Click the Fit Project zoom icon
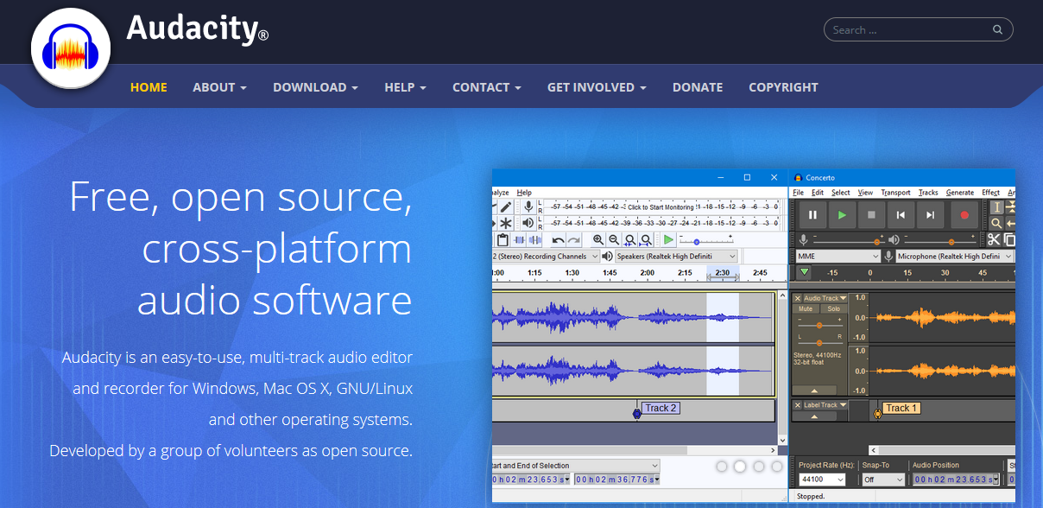This screenshot has width=1043, height=508. click(x=646, y=240)
